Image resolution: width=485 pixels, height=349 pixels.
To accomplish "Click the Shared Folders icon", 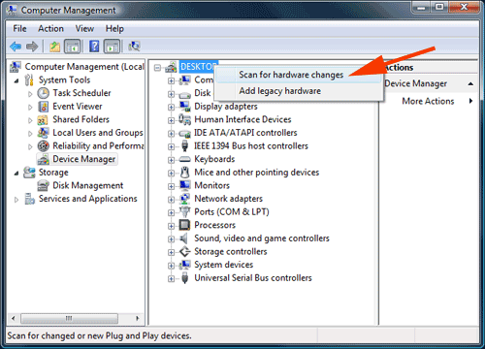I will click(43, 120).
